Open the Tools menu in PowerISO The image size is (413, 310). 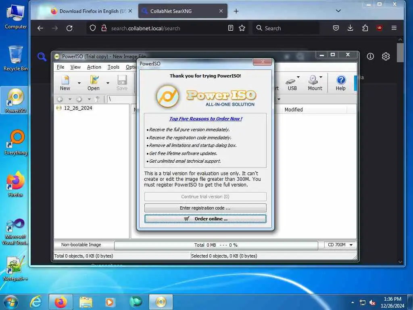113,67
